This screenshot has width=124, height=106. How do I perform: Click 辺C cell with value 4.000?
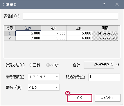[x=79, y=38]
